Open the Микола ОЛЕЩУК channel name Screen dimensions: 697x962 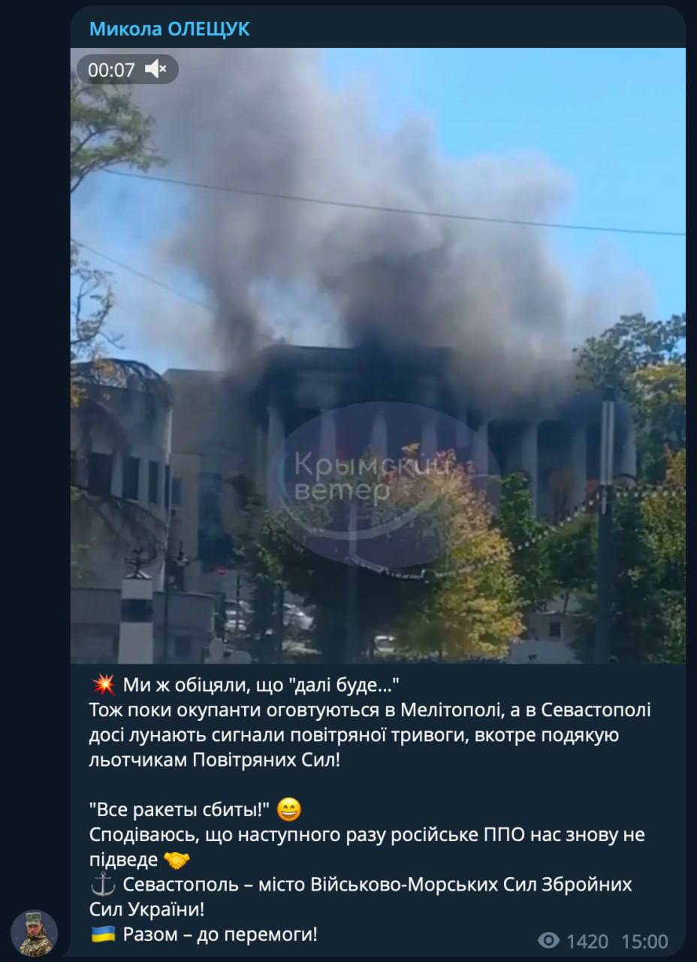tap(170, 29)
